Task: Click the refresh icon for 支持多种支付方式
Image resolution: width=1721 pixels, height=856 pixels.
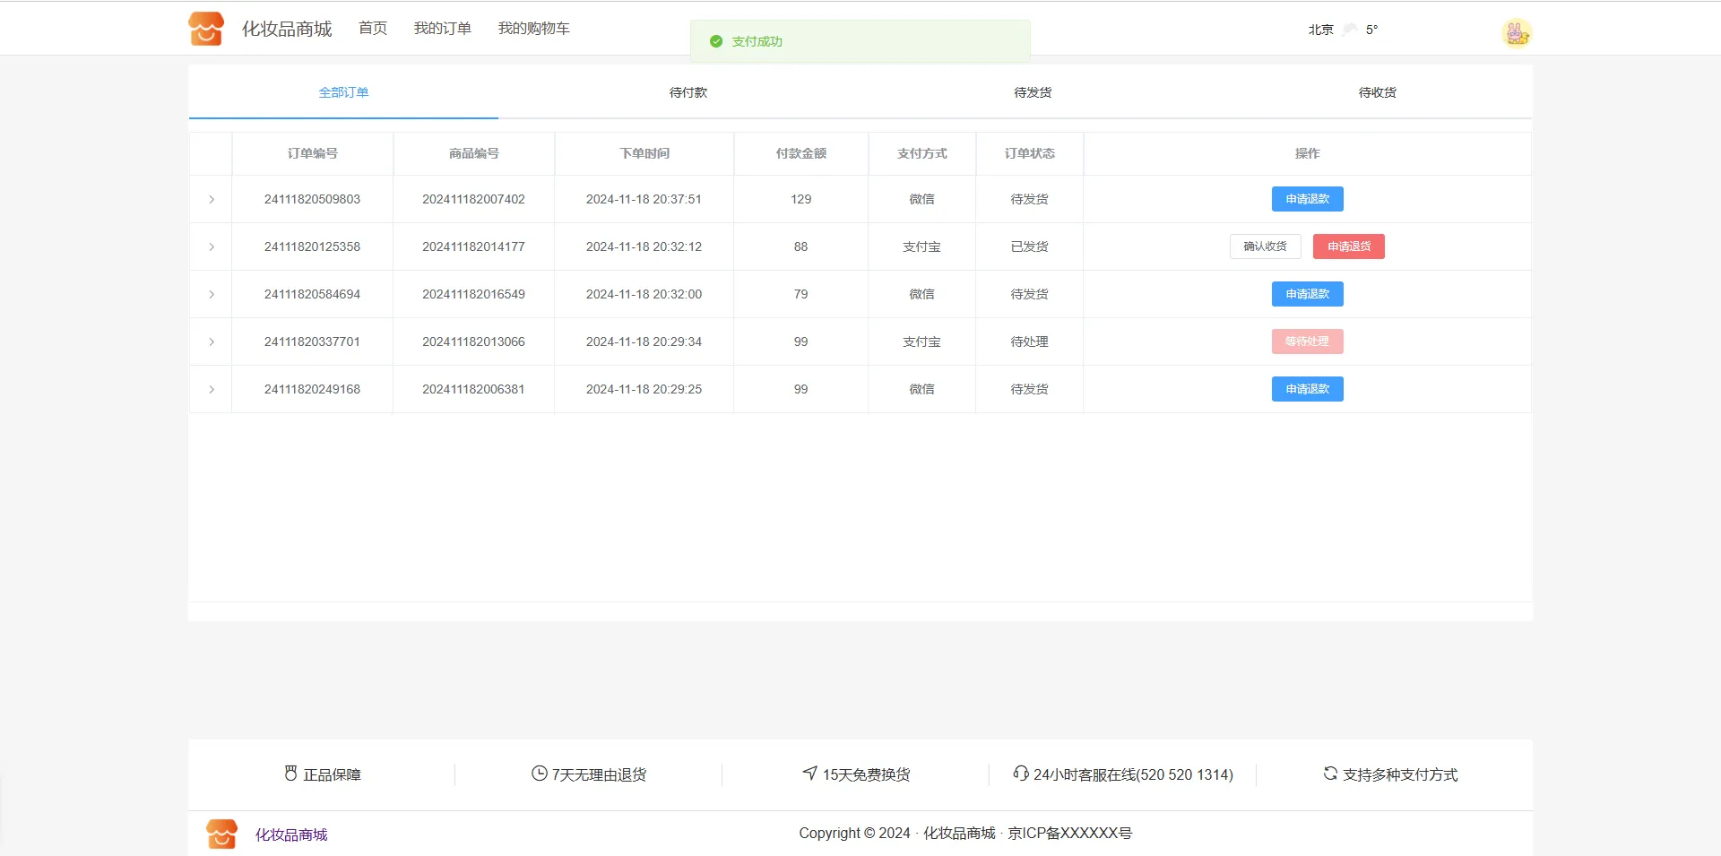Action: coord(1330,773)
